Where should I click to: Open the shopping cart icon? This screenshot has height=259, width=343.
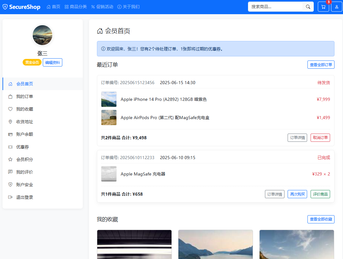pos(323,7)
